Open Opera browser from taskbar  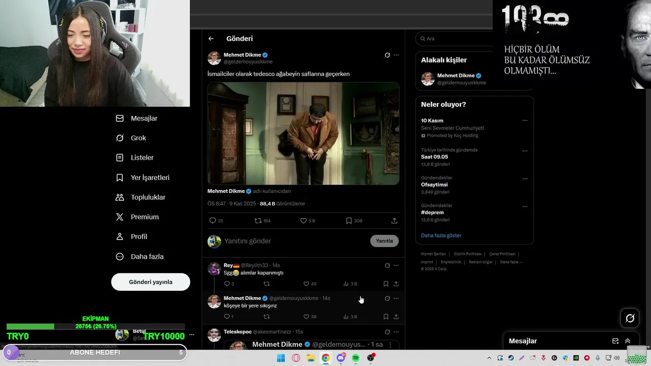296,358
